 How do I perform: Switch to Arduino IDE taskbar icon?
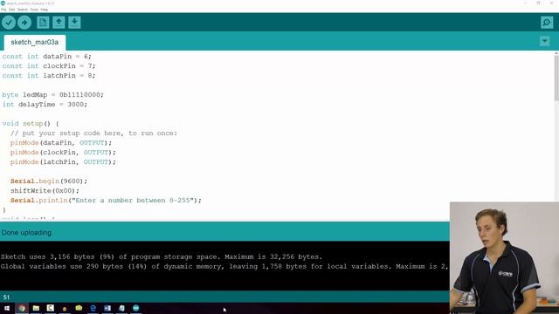click(136, 308)
